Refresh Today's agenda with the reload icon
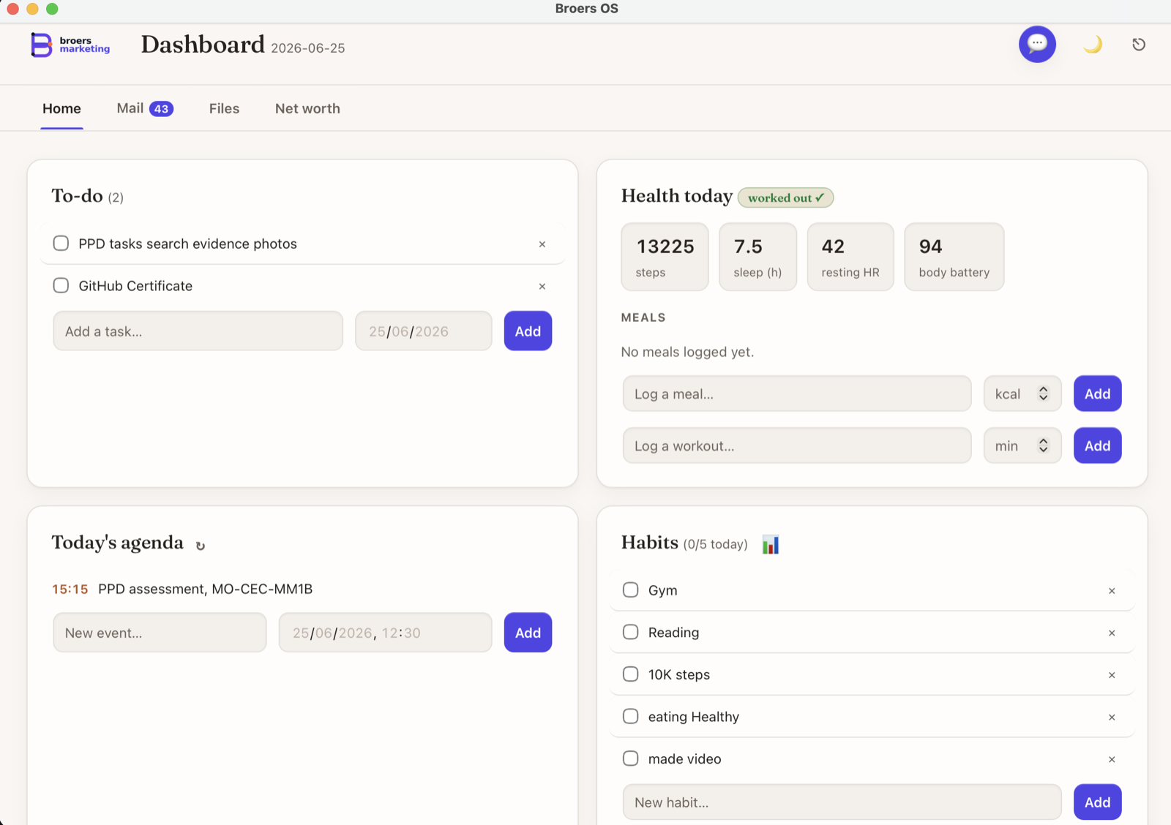The image size is (1171, 825). point(201,546)
